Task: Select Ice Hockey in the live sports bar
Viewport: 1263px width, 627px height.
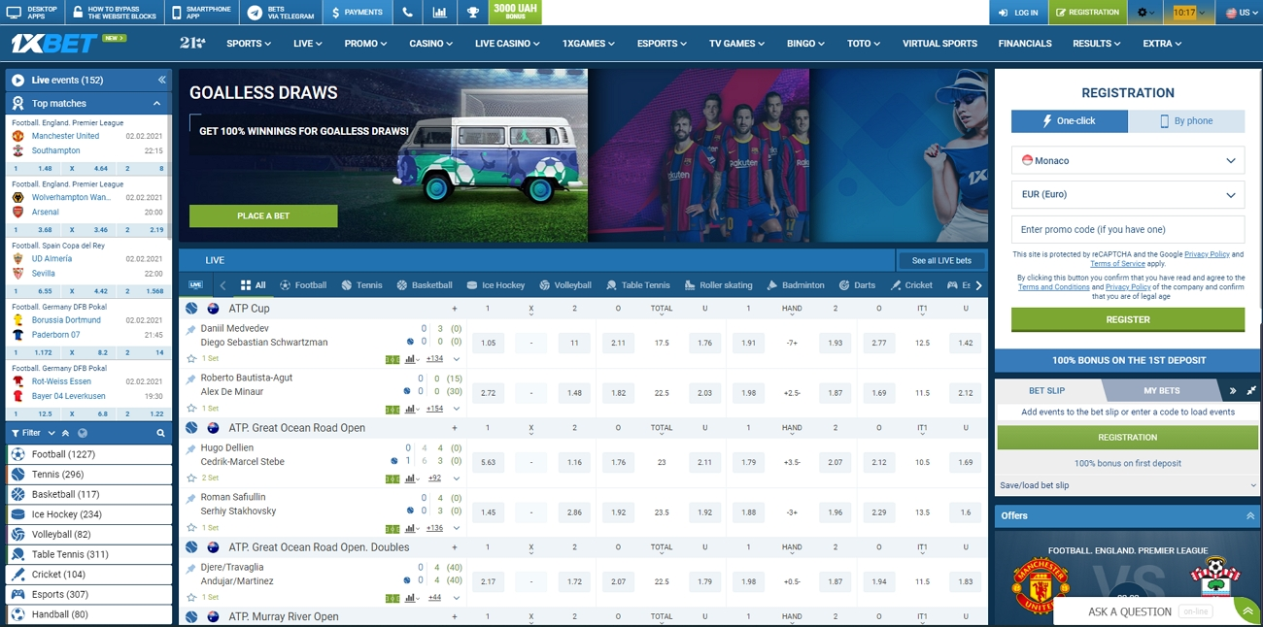Action: click(495, 285)
